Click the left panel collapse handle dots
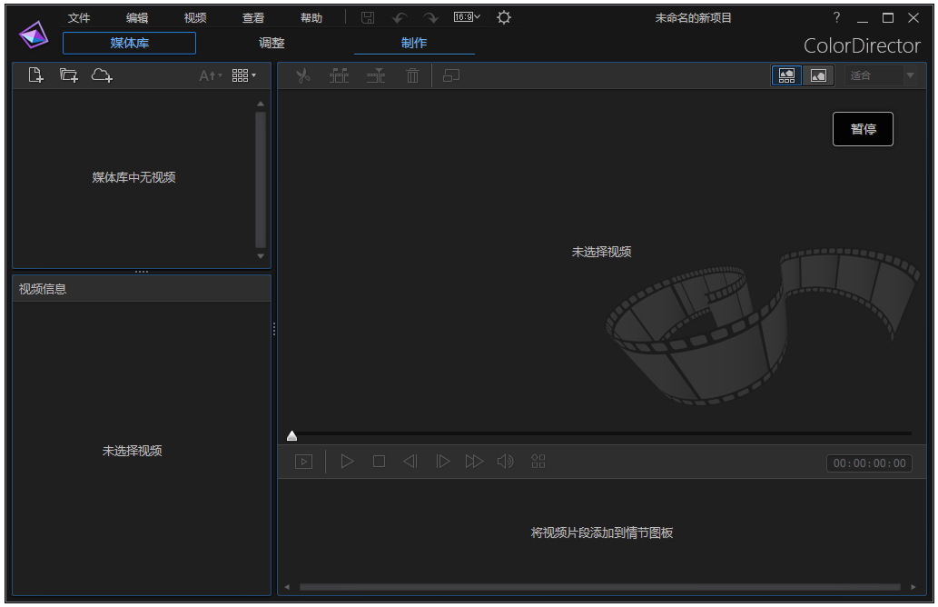The image size is (938, 607). pyautogui.click(x=274, y=329)
